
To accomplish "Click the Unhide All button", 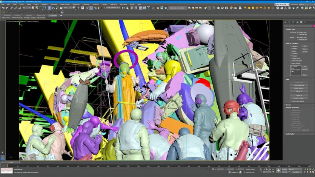I will tap(299, 95).
